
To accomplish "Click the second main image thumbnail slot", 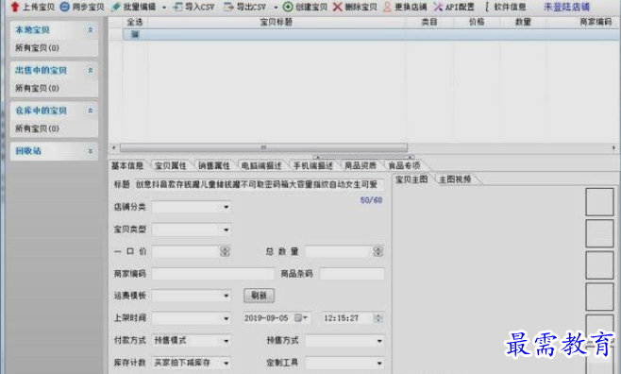I will tap(599, 234).
